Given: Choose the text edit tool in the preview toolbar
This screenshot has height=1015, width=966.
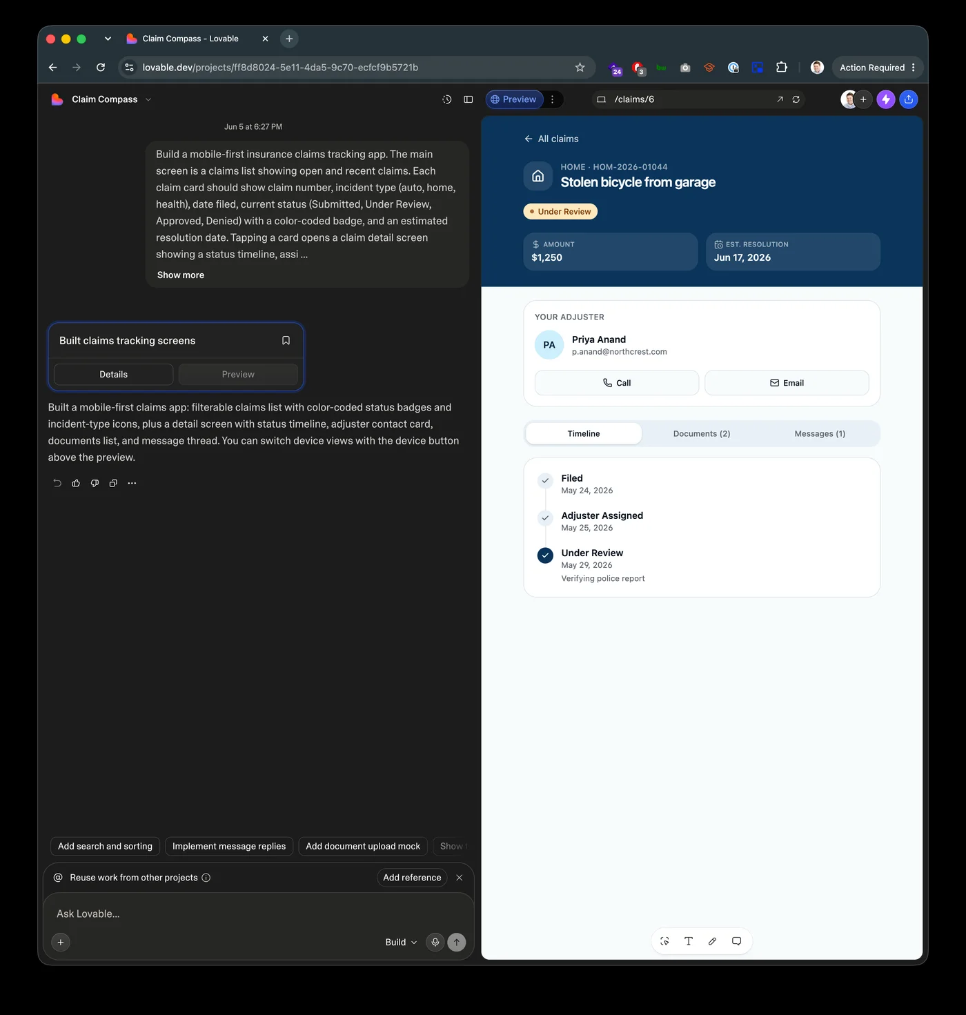Looking at the screenshot, I should tap(689, 941).
